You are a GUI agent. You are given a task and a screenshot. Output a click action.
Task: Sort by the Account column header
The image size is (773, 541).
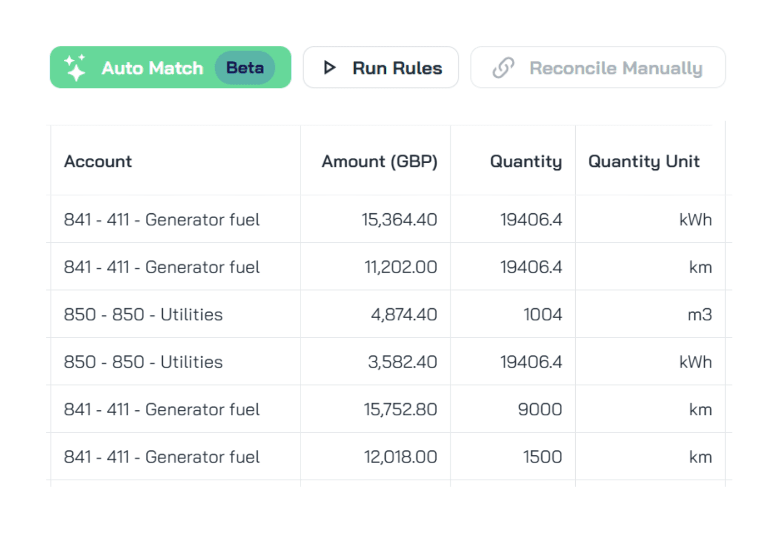click(x=98, y=162)
